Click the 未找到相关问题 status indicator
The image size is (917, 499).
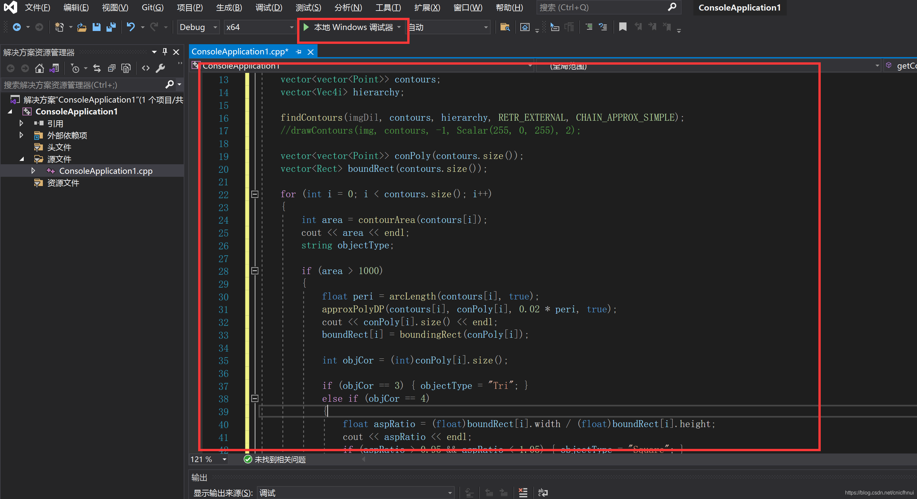(275, 459)
